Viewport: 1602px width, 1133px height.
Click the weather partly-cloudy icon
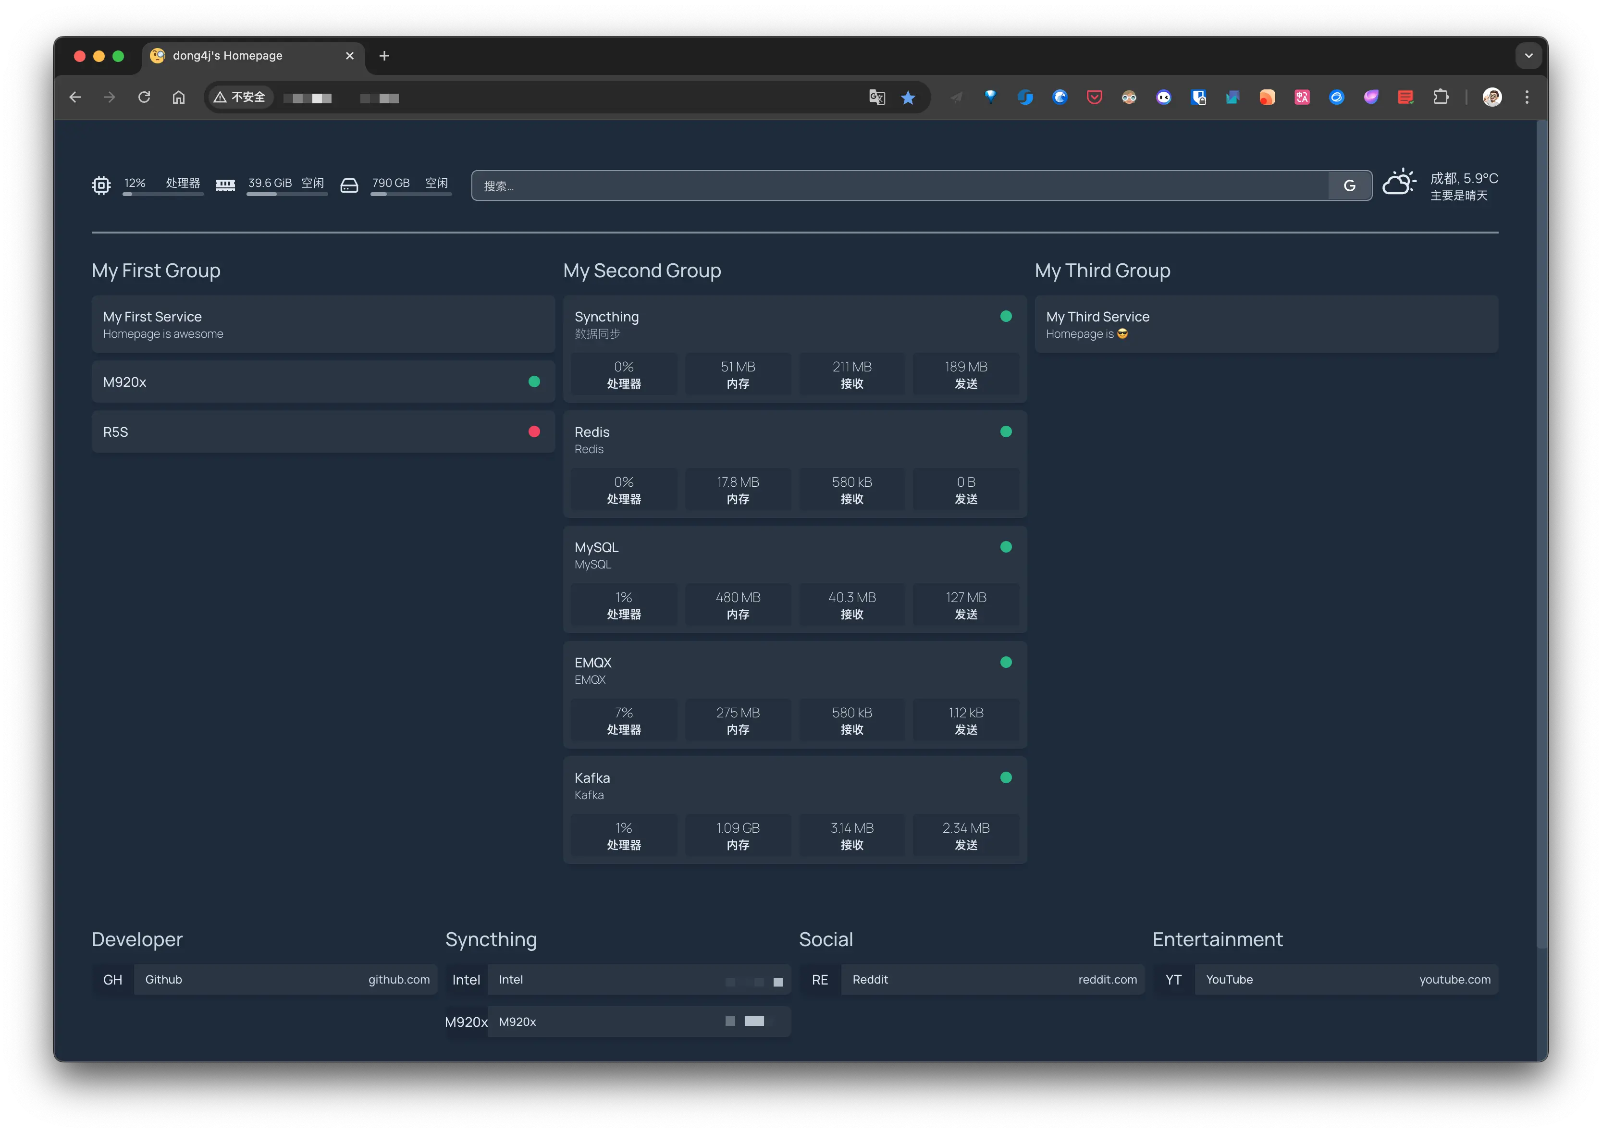pos(1399,183)
